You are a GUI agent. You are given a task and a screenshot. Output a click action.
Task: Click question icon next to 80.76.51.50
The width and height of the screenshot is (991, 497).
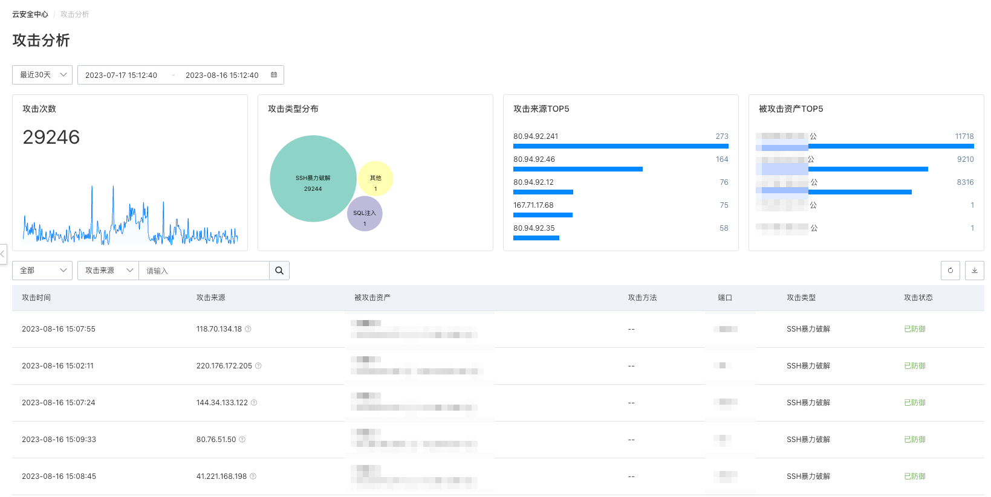tap(242, 440)
